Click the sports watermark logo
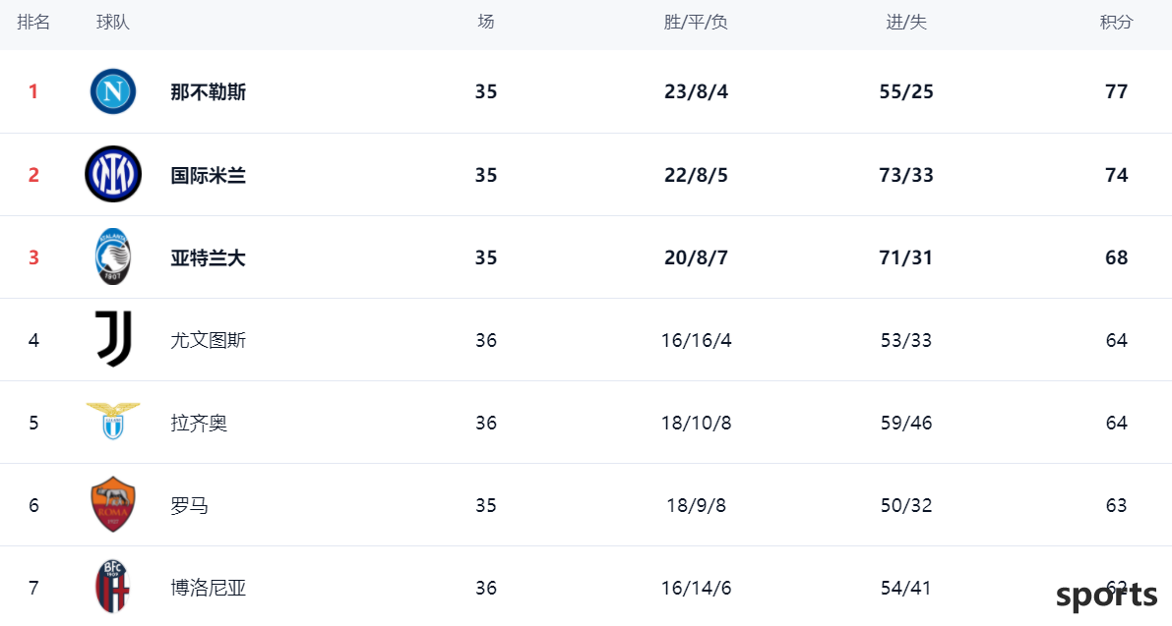1172x626 pixels. pyautogui.click(x=1107, y=597)
